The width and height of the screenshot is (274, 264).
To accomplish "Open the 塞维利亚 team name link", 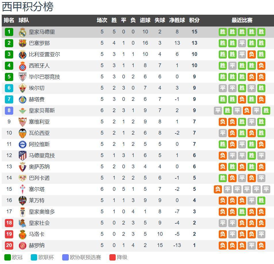I will (39, 122).
